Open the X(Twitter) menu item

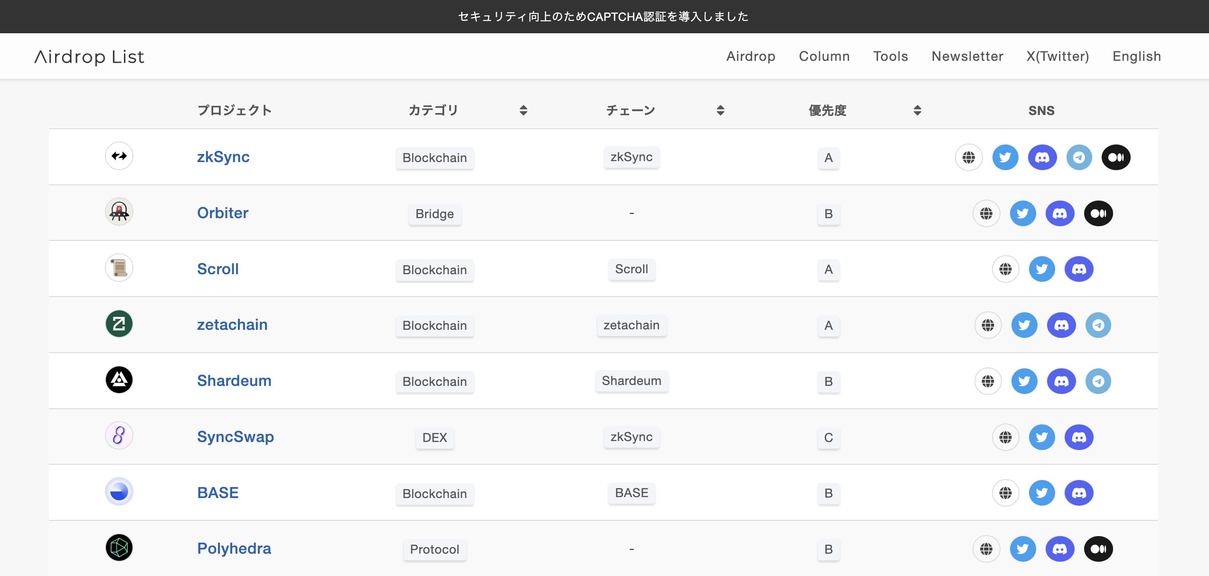pyautogui.click(x=1058, y=56)
